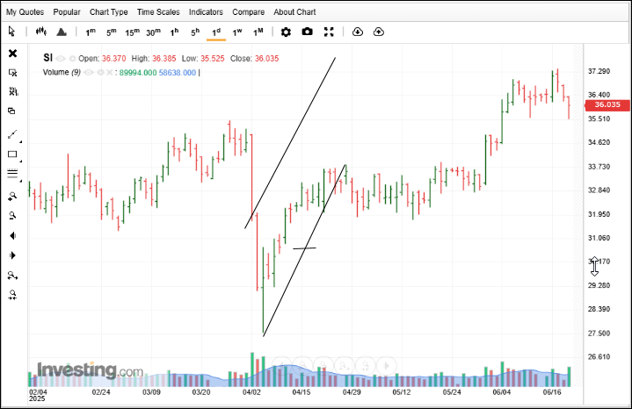Zoom out using left sidebar magnifier minus
The width and height of the screenshot is (632, 409).
point(12,216)
